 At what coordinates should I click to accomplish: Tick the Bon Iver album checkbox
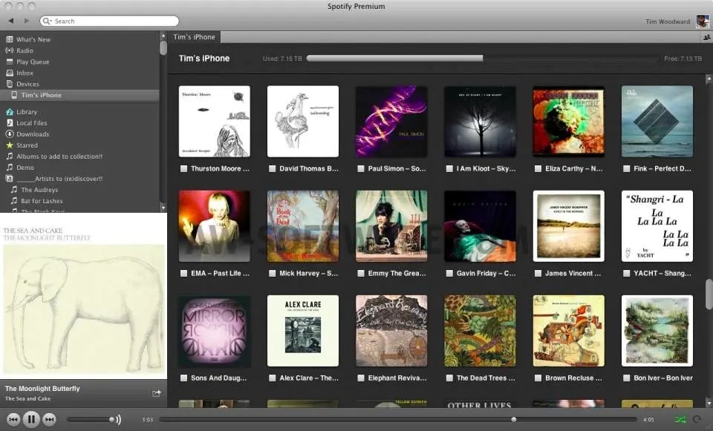click(627, 378)
